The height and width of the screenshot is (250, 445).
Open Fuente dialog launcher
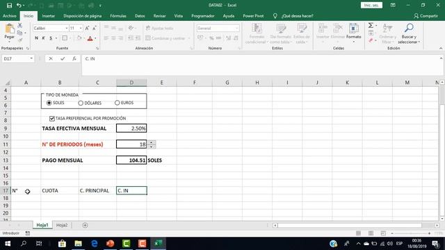point(97,49)
